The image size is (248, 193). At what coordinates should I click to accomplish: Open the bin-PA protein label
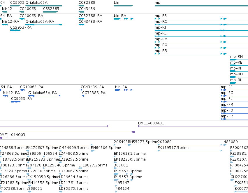click(x=121, y=87)
